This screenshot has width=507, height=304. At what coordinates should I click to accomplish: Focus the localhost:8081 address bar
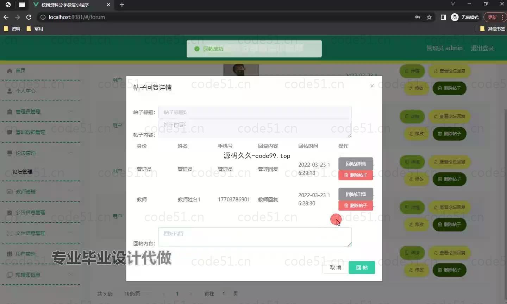tap(225, 17)
